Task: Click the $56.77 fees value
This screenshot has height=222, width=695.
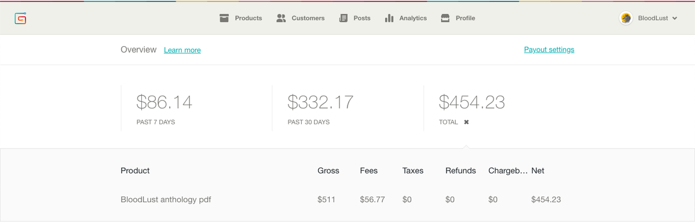Action: coord(372,199)
